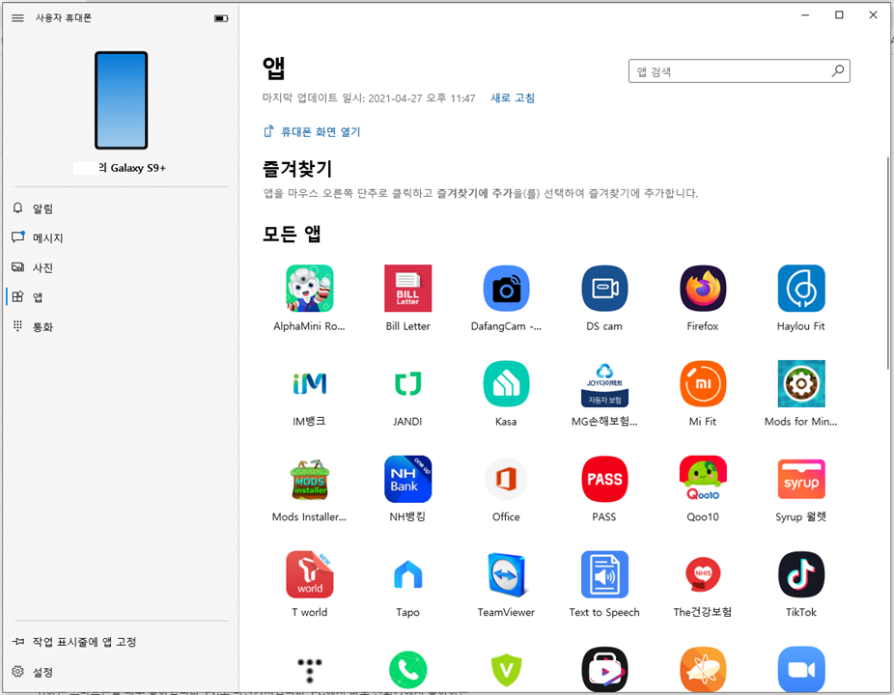Click the vertical scrollbar of app list
Image resolution: width=894 pixels, height=695 pixels.
click(888, 263)
